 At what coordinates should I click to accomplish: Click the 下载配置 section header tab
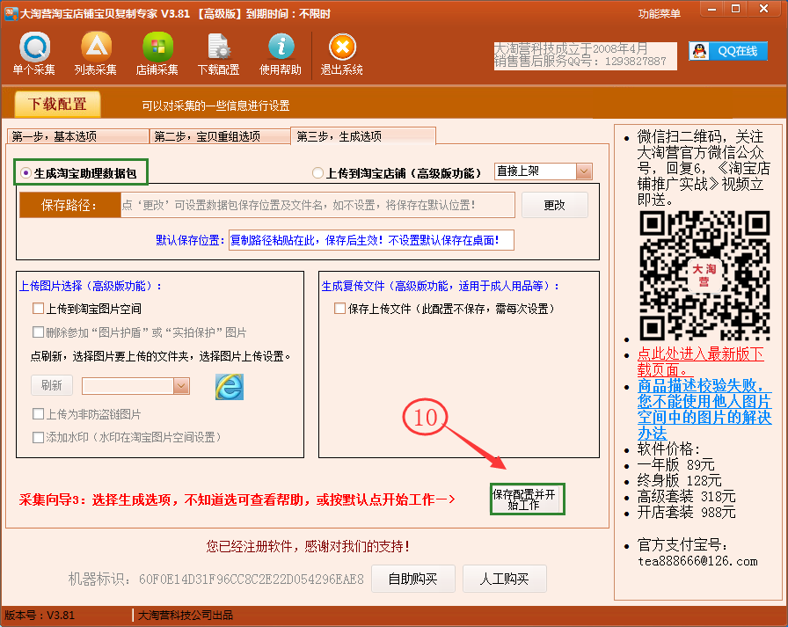(x=57, y=104)
